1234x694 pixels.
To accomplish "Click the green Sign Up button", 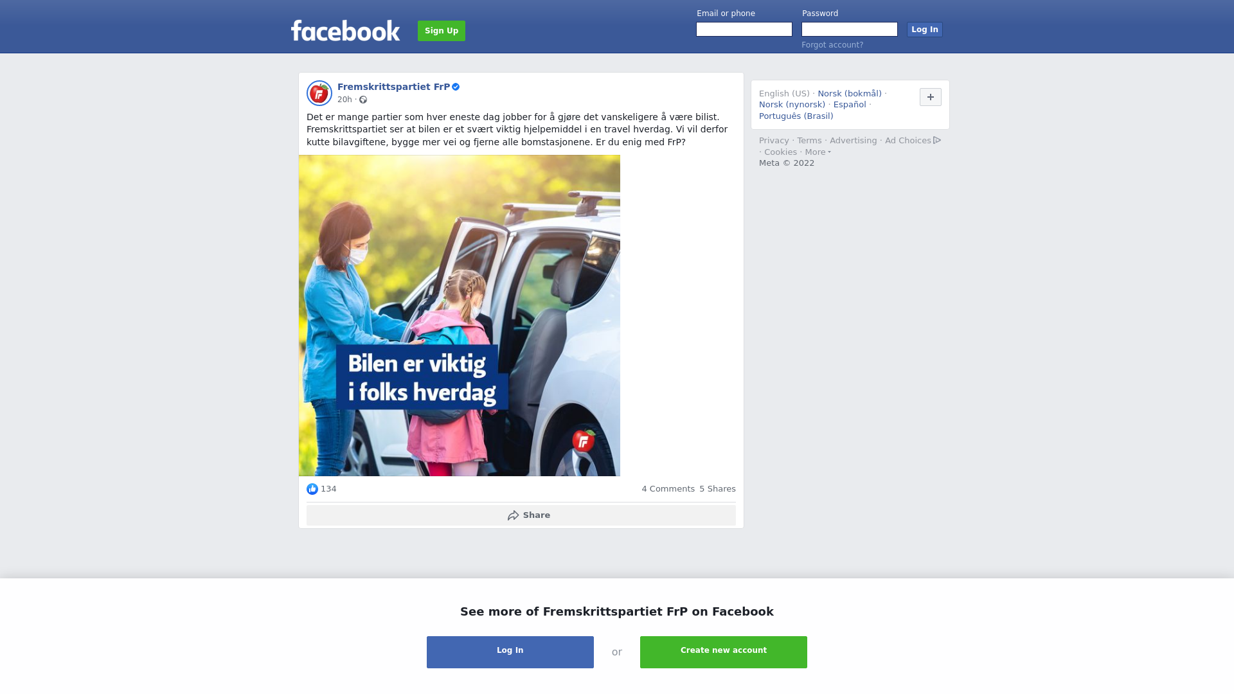I will [x=442, y=31].
